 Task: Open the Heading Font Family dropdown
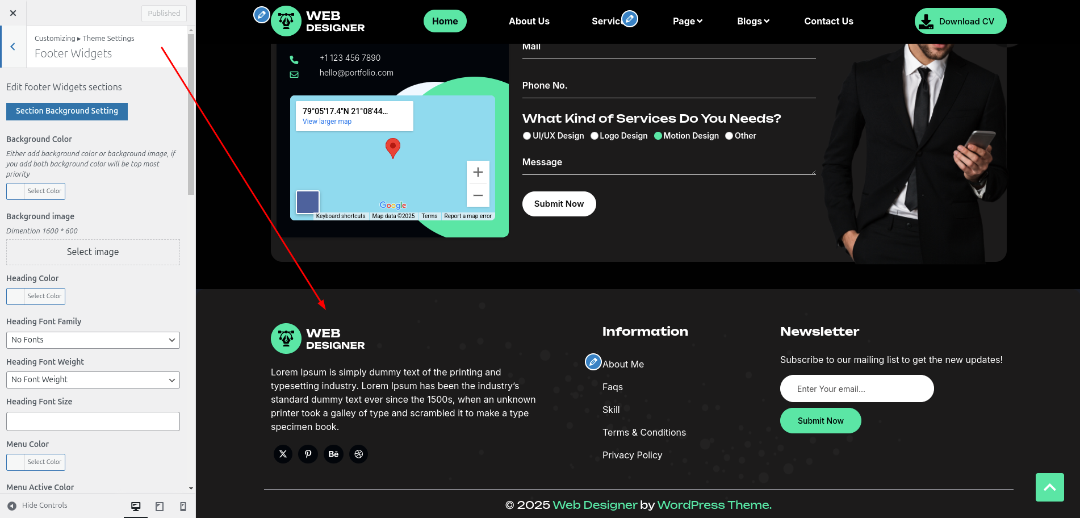click(93, 340)
